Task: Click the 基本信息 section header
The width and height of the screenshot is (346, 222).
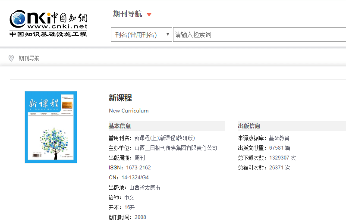Action: click(x=167, y=126)
